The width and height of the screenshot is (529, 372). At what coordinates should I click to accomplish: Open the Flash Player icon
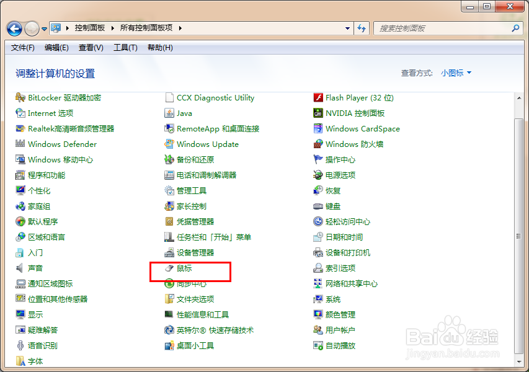318,98
